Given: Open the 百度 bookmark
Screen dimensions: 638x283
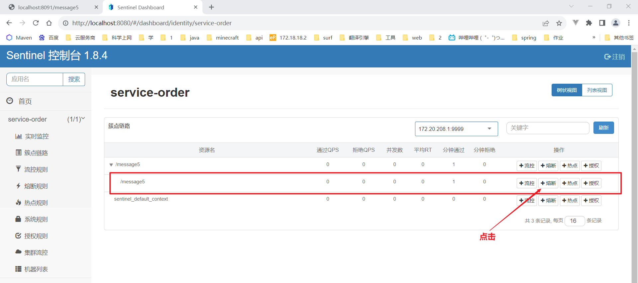Looking at the screenshot, I should (49, 38).
